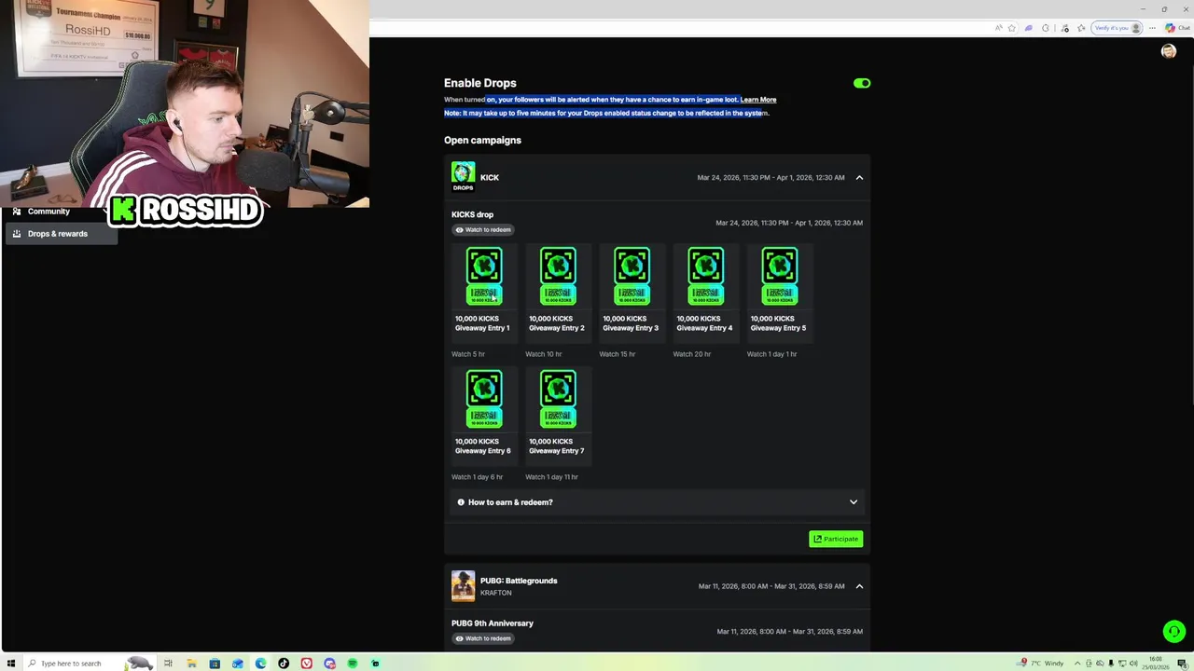The width and height of the screenshot is (1194, 671).
Task: Select Giveaway Entry 4 reward image
Action: coord(705,276)
